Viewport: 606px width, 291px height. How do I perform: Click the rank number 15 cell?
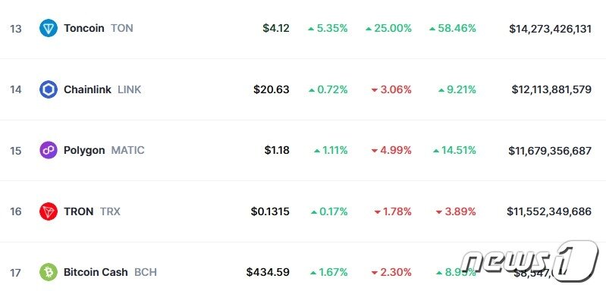16,151
